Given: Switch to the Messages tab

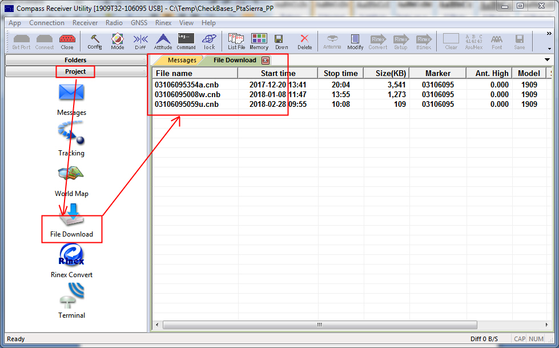Looking at the screenshot, I should pyautogui.click(x=182, y=61).
